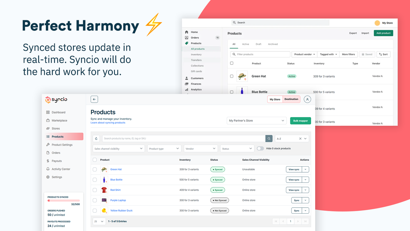Open the My Partner's Store dropdown
The image size is (410, 231).
pos(257,121)
